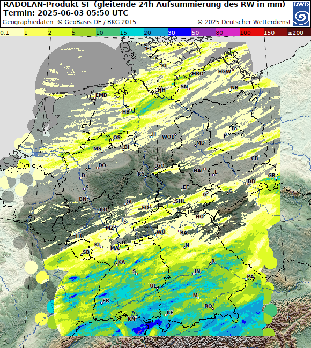Select the 80 mm magenta legend swatch
This screenshot has width=311, height=348.
click(x=227, y=33)
